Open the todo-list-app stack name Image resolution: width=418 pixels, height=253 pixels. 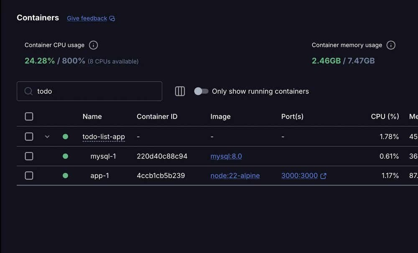[x=104, y=137]
